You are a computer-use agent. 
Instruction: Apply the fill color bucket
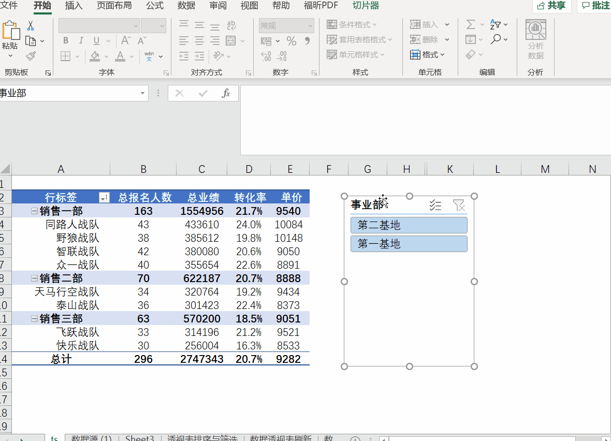(x=95, y=56)
